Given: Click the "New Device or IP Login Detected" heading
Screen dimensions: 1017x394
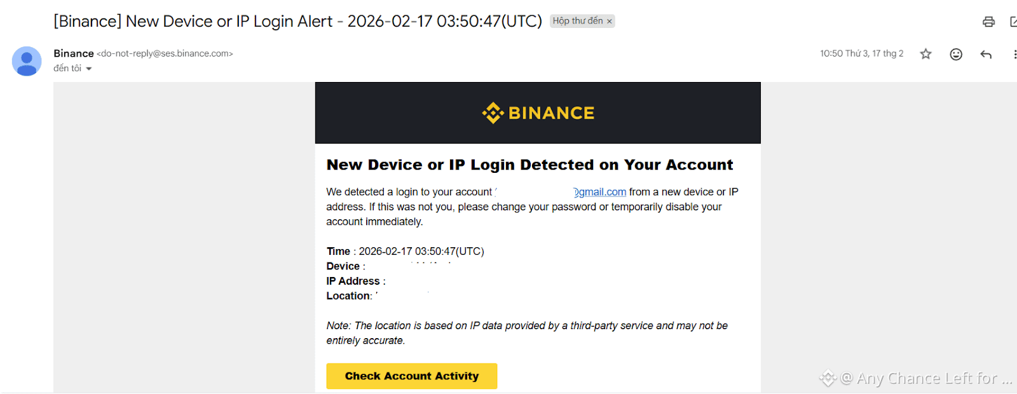Looking at the screenshot, I should [x=529, y=165].
